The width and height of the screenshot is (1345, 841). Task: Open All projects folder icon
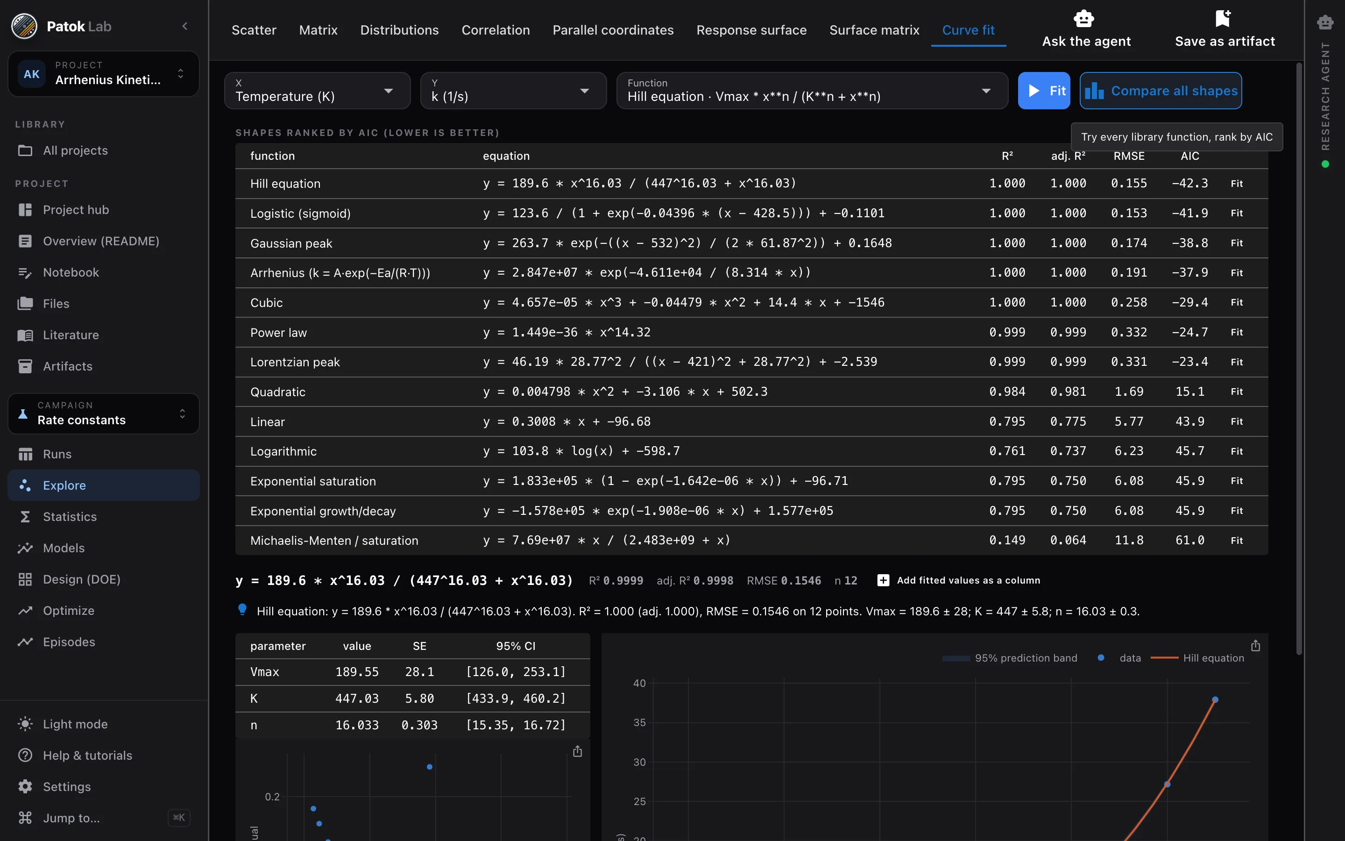tap(25, 150)
